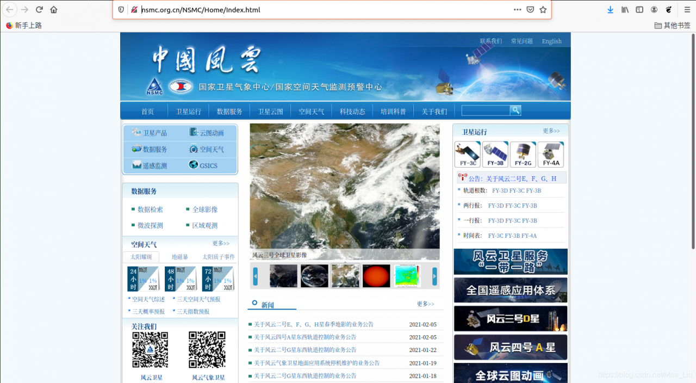Image resolution: width=696 pixels, height=383 pixels.
Task: Click the GSICS icon in the sidebar
Action: coord(194,165)
